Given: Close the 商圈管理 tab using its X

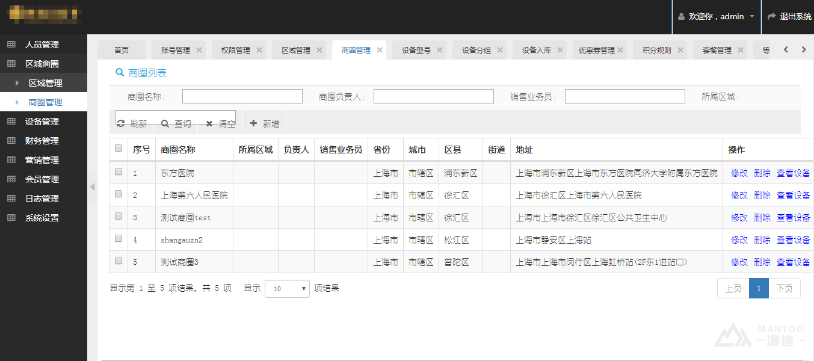Looking at the screenshot, I should pyautogui.click(x=380, y=50).
